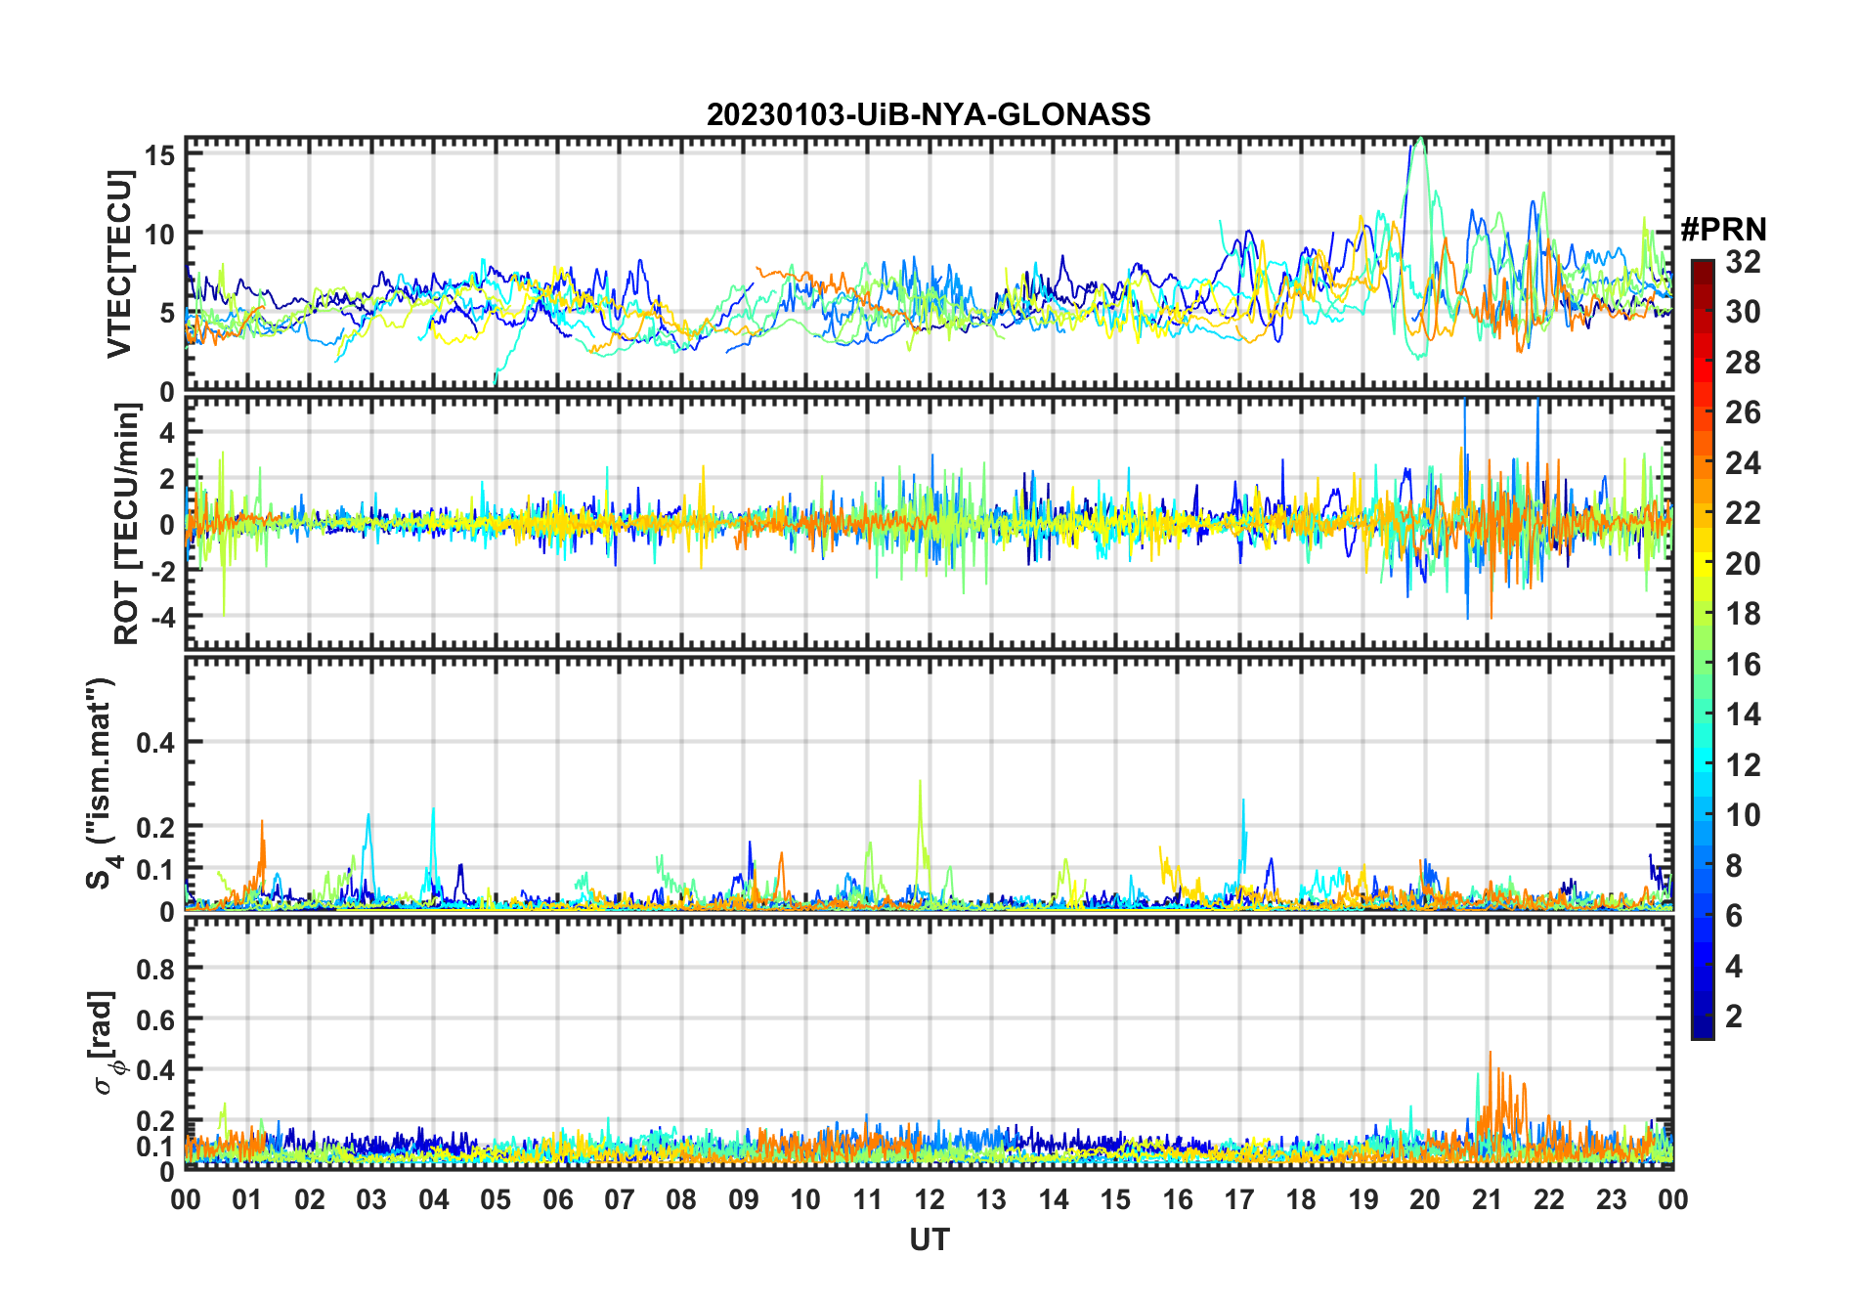Screen dimensions: 1859x1300
Task: Click colorbar tick label 12
Action: (1743, 765)
